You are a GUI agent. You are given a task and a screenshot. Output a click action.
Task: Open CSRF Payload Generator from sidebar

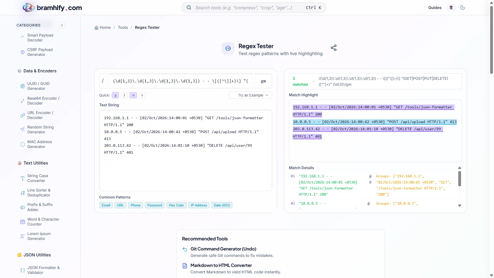tap(40, 52)
